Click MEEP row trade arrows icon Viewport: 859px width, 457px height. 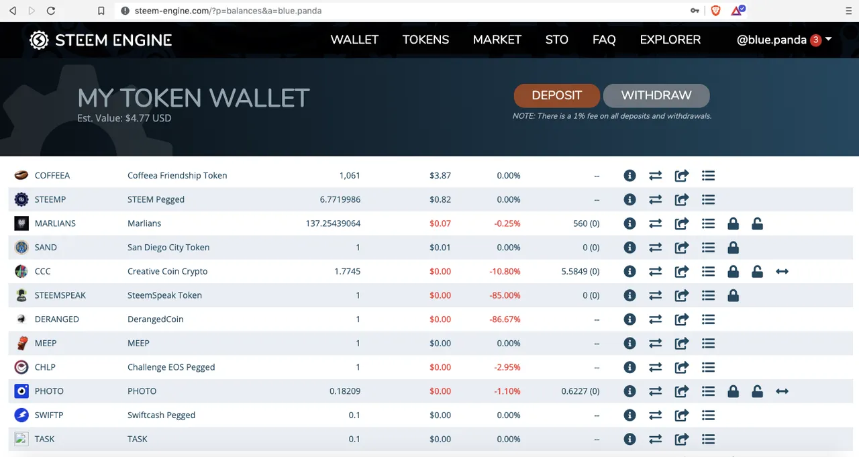pyautogui.click(x=655, y=344)
